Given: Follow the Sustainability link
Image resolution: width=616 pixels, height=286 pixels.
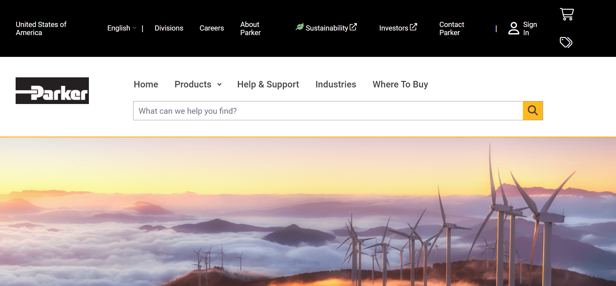Looking at the screenshot, I should [x=327, y=28].
